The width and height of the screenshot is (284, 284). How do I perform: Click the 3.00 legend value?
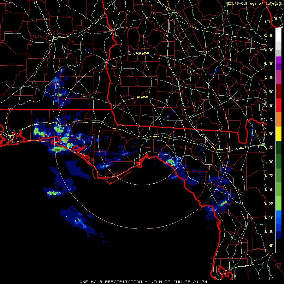pos(269,78)
